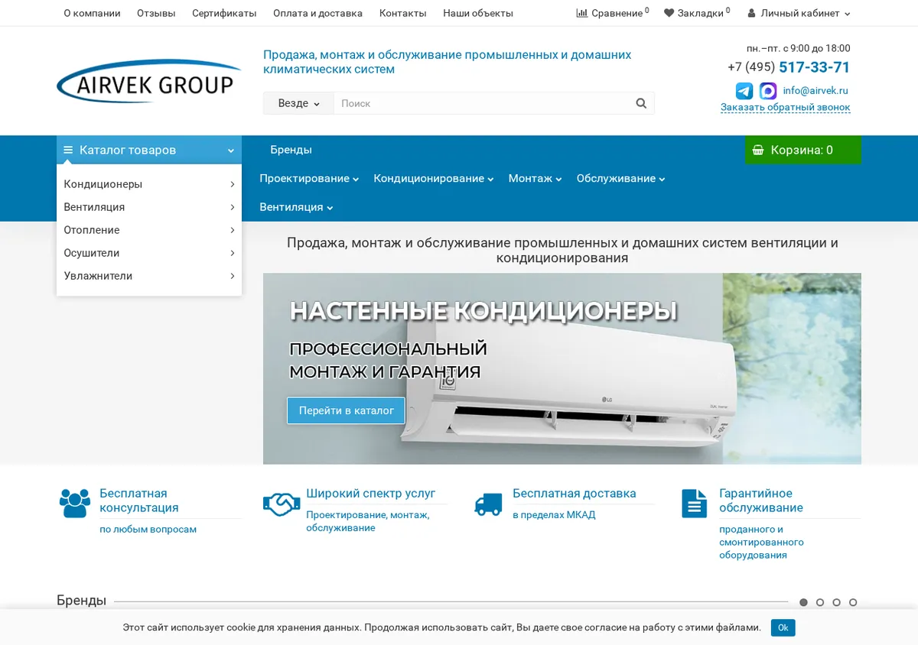Click the AIRVEK GROUP logo
Image resolution: width=918 pixels, height=645 pixels.
pyautogui.click(x=148, y=81)
